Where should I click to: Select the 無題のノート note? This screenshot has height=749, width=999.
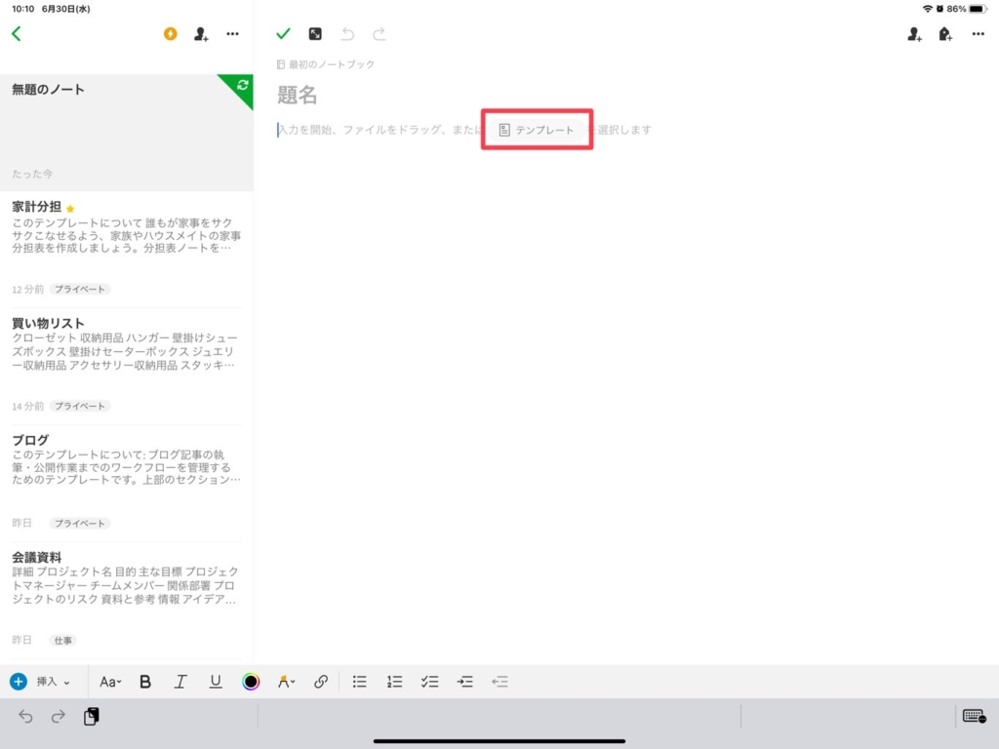coord(126,132)
